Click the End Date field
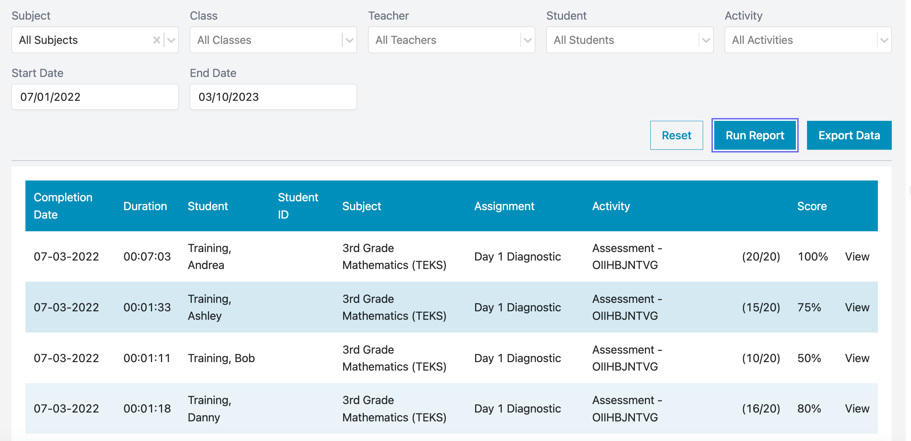This screenshot has height=441, width=911. click(273, 97)
